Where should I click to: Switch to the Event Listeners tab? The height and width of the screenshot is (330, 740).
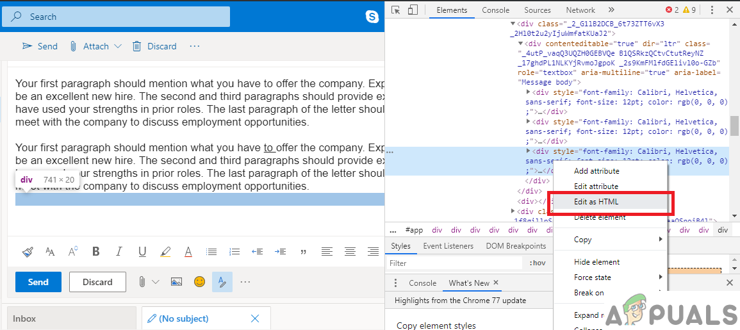pyautogui.click(x=448, y=246)
